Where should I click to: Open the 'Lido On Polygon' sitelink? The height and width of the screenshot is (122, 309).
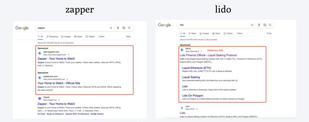[193, 96]
